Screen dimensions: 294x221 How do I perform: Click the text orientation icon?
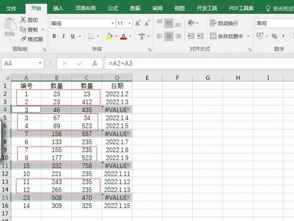click(191, 23)
